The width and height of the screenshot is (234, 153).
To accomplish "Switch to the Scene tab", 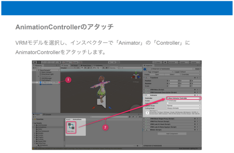I will pyautogui.click(x=65, y=65).
